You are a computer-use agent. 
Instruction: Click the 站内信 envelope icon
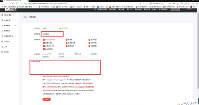[x=2, y=52]
